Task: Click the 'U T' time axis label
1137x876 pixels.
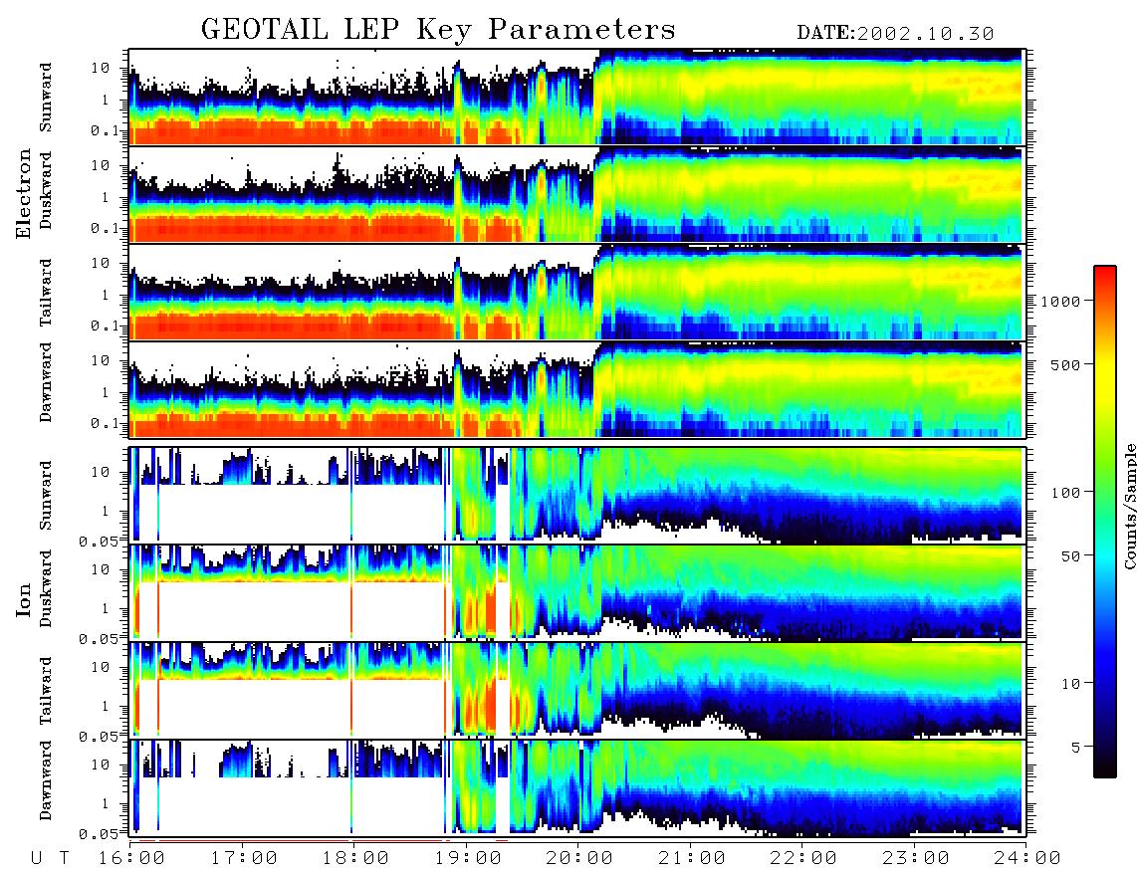Action: (51, 858)
